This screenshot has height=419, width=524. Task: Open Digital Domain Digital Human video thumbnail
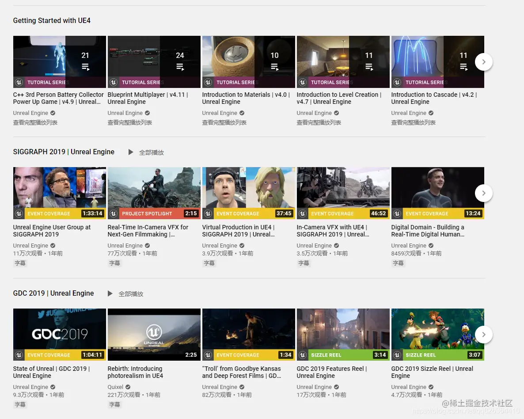pyautogui.click(x=438, y=193)
